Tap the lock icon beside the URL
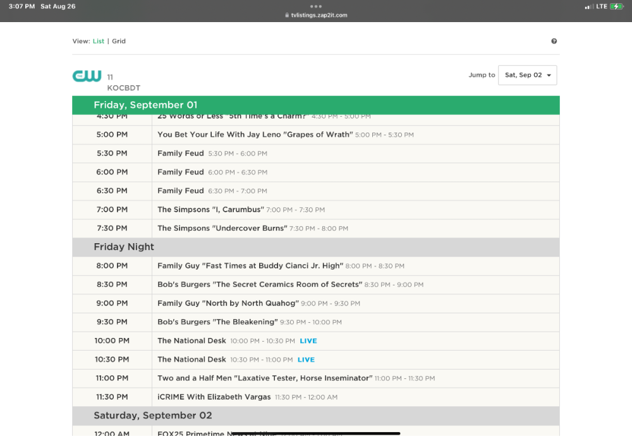This screenshot has height=439, width=632. click(x=287, y=15)
